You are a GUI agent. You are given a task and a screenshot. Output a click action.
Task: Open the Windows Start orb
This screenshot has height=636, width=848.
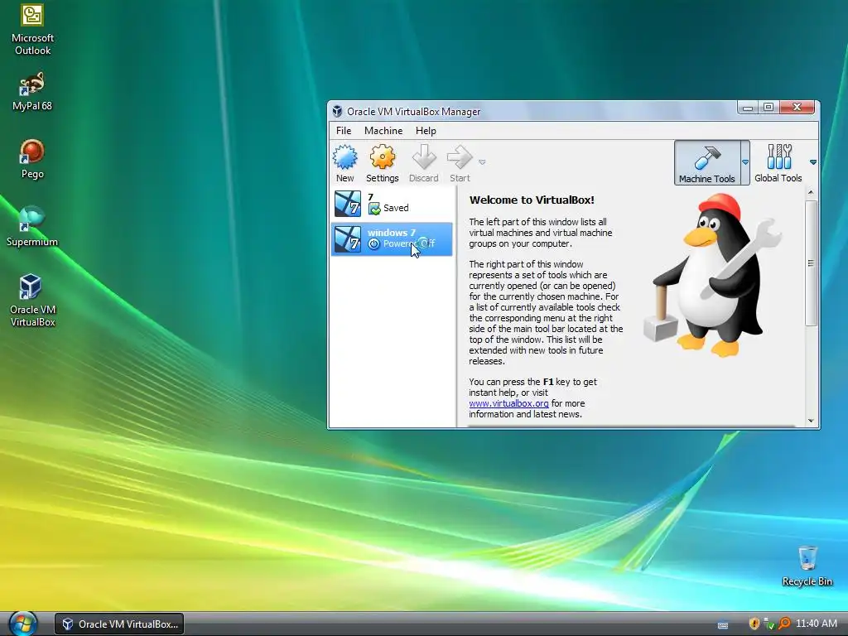(22, 624)
